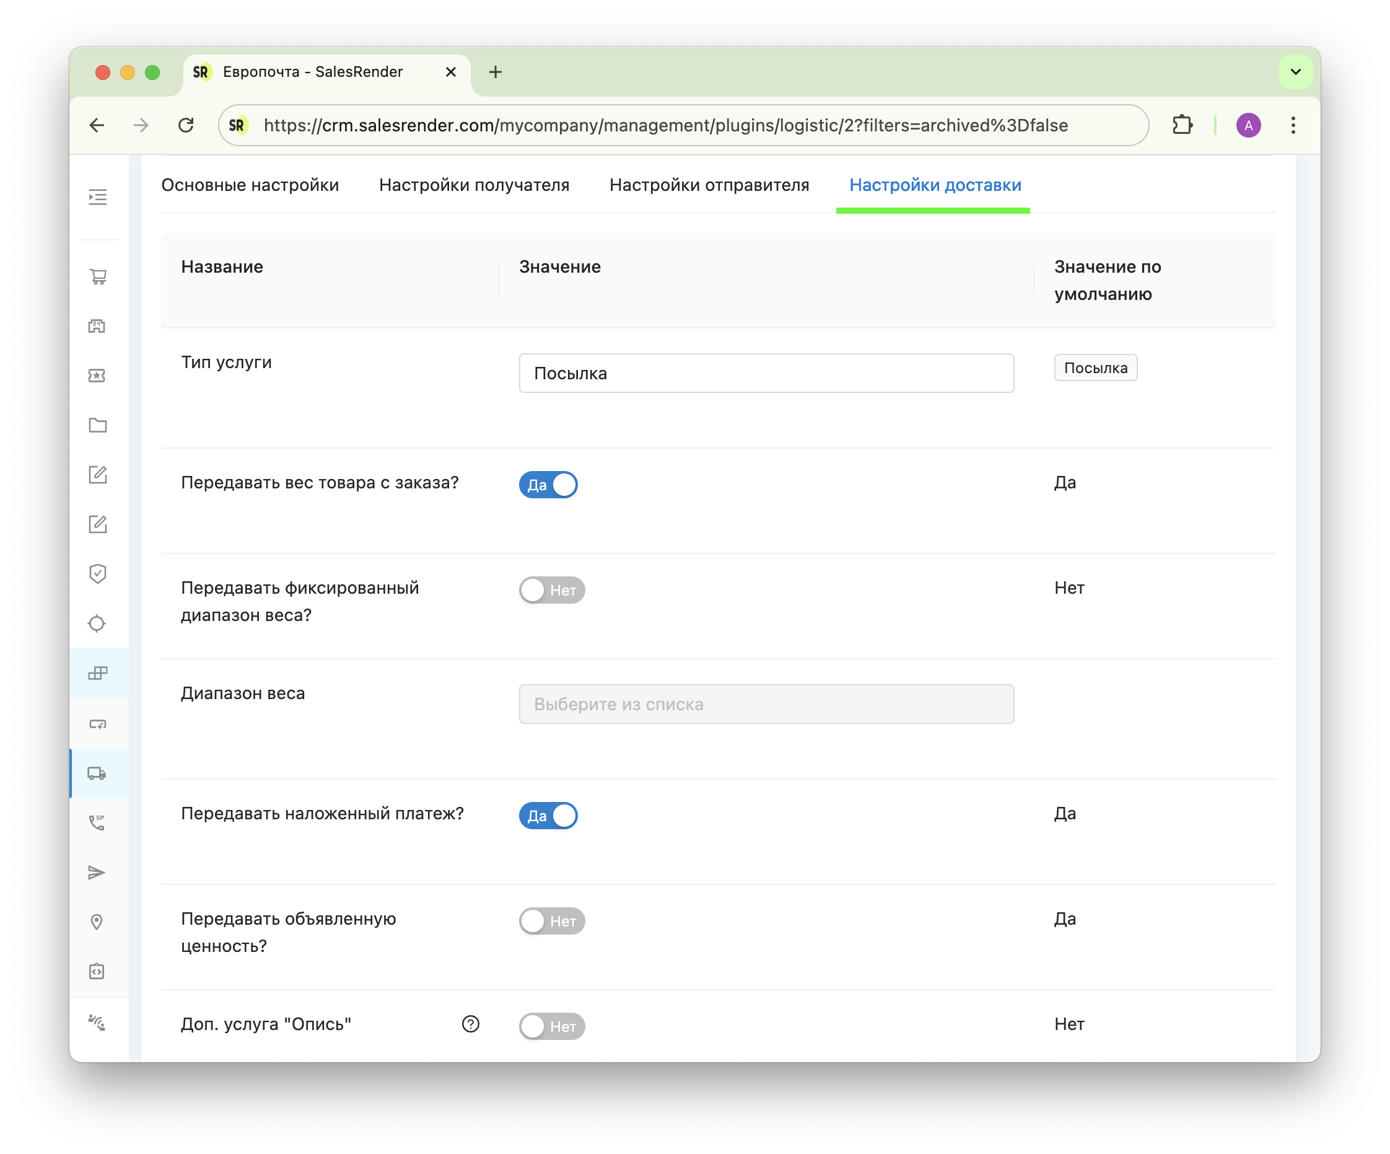The height and width of the screenshot is (1154, 1390).
Task: Switch to Настройки получателя tab
Action: click(474, 185)
